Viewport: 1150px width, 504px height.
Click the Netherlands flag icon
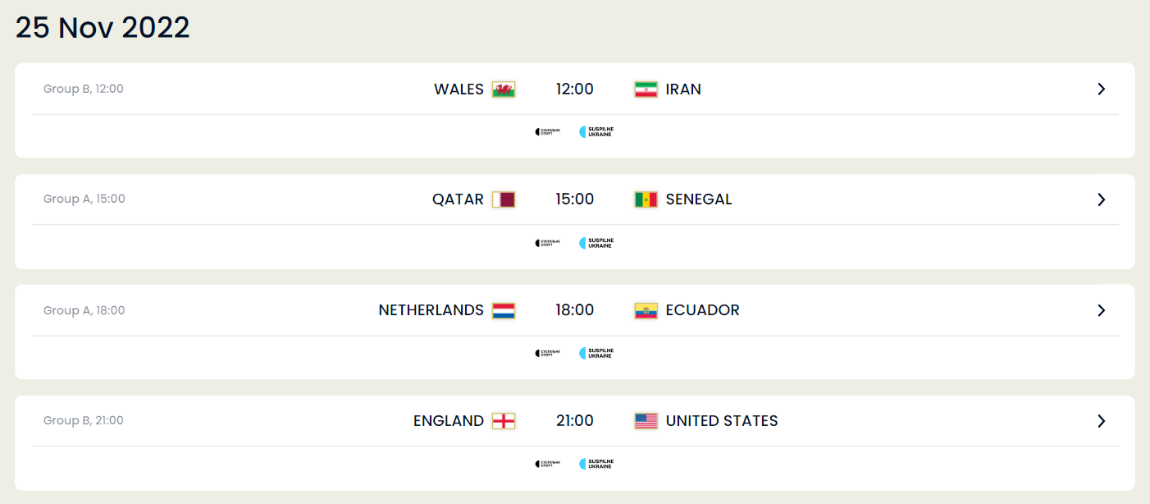point(504,310)
